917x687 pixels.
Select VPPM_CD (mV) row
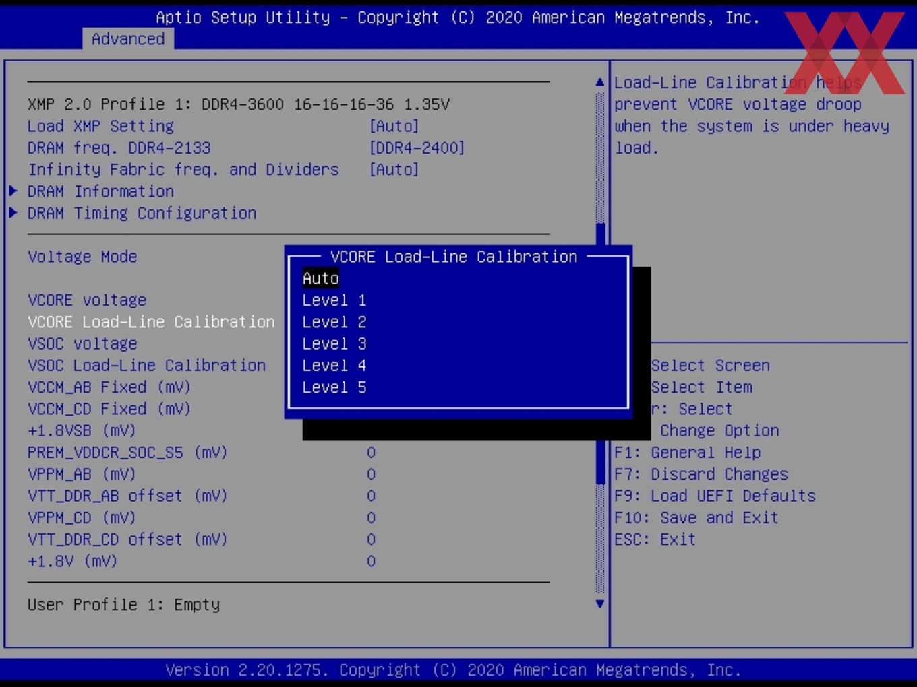[x=82, y=518]
